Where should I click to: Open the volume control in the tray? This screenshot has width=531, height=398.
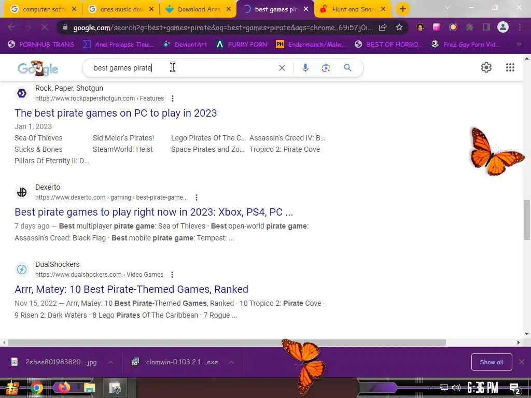(456, 388)
